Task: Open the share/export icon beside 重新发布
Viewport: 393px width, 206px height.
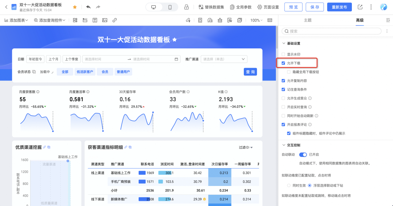Action: pos(360,7)
